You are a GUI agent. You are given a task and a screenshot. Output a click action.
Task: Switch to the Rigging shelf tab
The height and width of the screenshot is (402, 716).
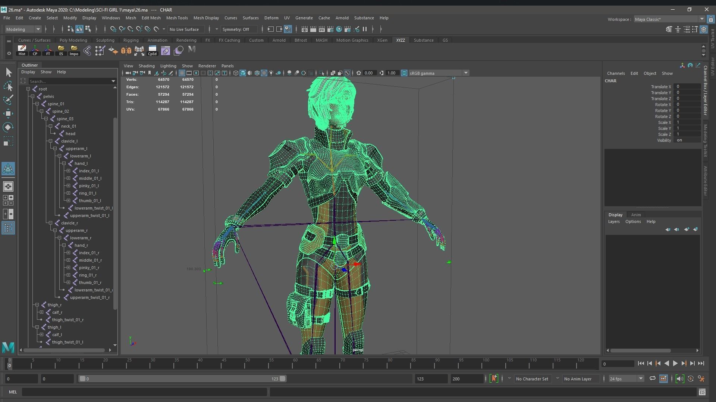[x=131, y=40]
